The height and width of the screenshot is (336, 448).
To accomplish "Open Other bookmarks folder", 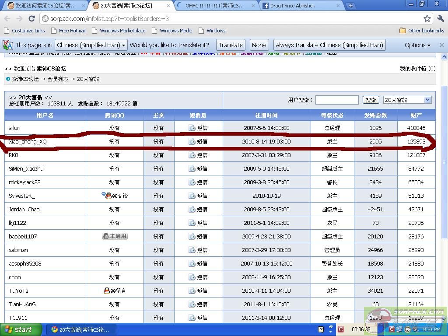I will click(422, 31).
